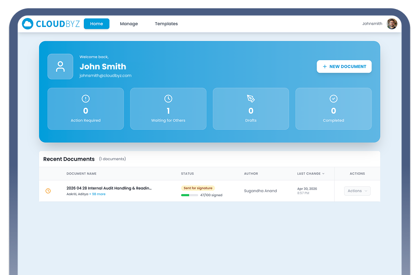Click the profile placeholder person icon
This screenshot has height=275, width=418.
60,67
